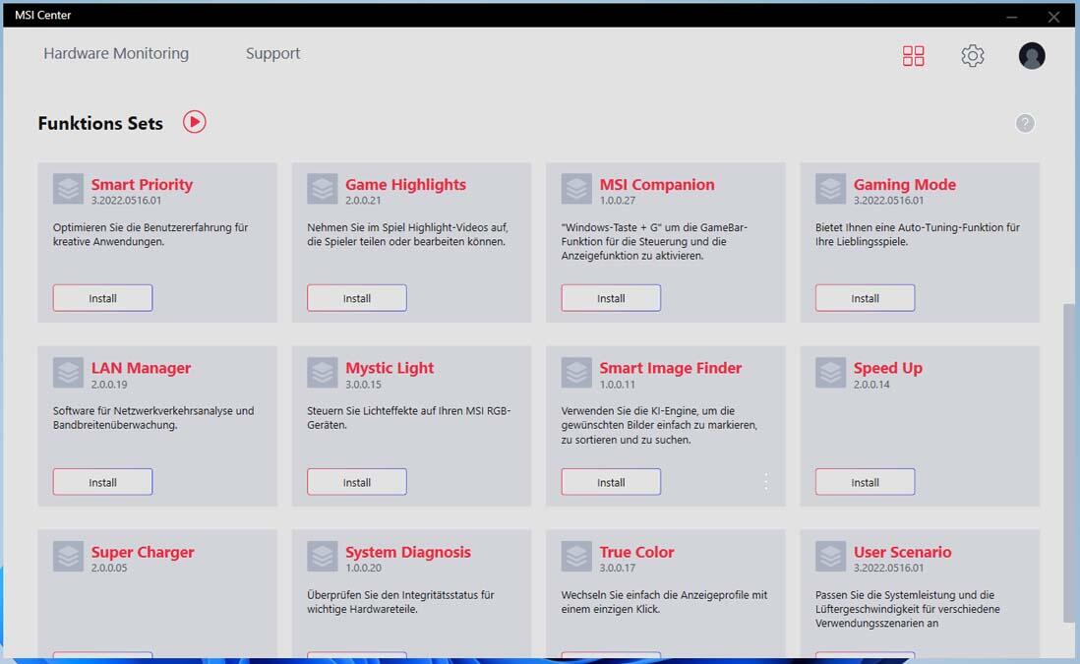Viewport: 1080px width, 664px height.
Task: Install Smart Priority
Action: tap(102, 298)
